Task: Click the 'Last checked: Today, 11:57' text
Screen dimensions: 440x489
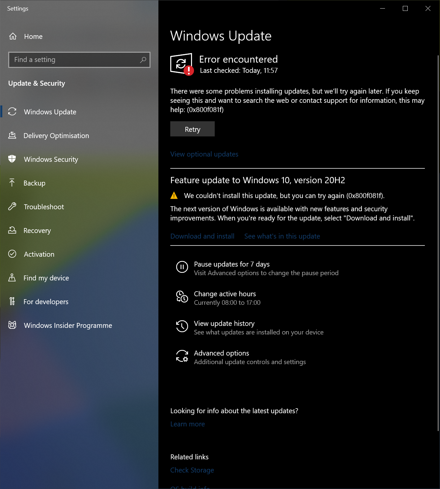Action: click(x=239, y=71)
